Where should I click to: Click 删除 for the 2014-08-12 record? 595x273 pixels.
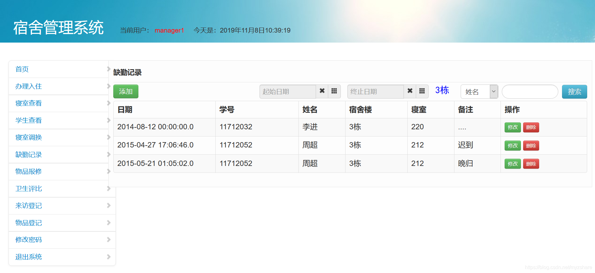coord(531,127)
